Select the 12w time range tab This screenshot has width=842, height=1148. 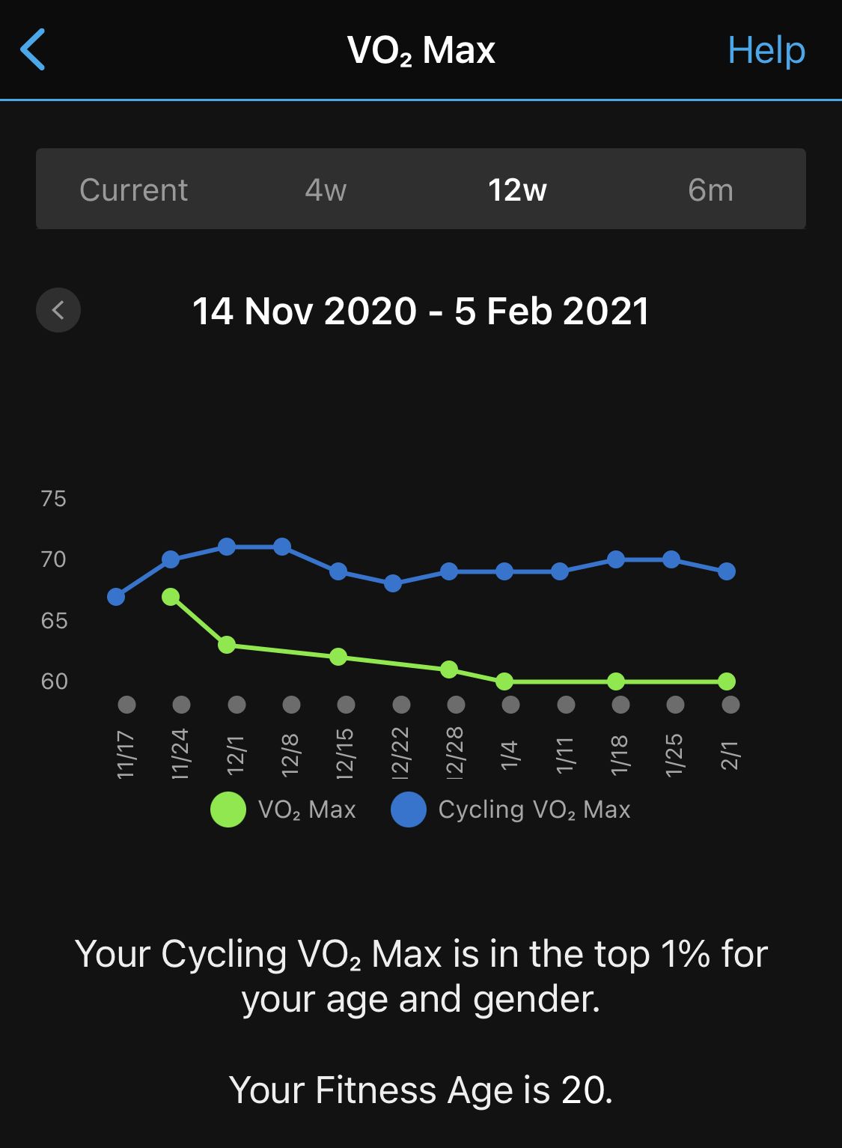point(517,189)
